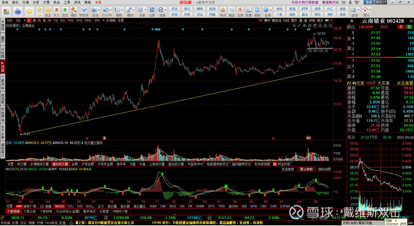Open the 分析 menu
Viewport: 414px width, 226px height.
click(x=36, y=2)
